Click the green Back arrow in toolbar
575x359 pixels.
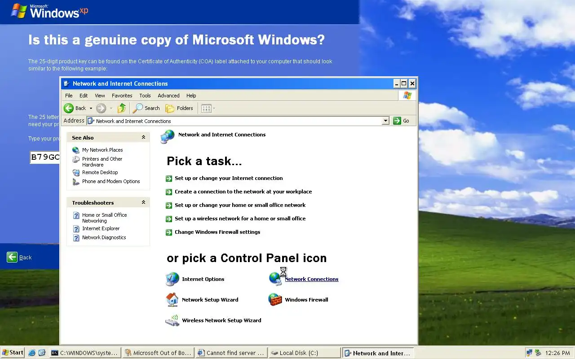click(x=69, y=108)
